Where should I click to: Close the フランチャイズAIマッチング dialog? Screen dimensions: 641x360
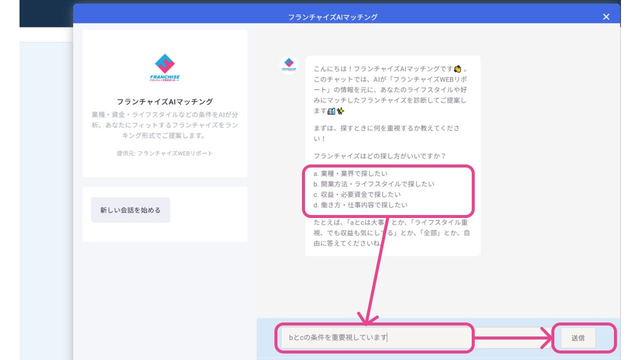coord(606,17)
